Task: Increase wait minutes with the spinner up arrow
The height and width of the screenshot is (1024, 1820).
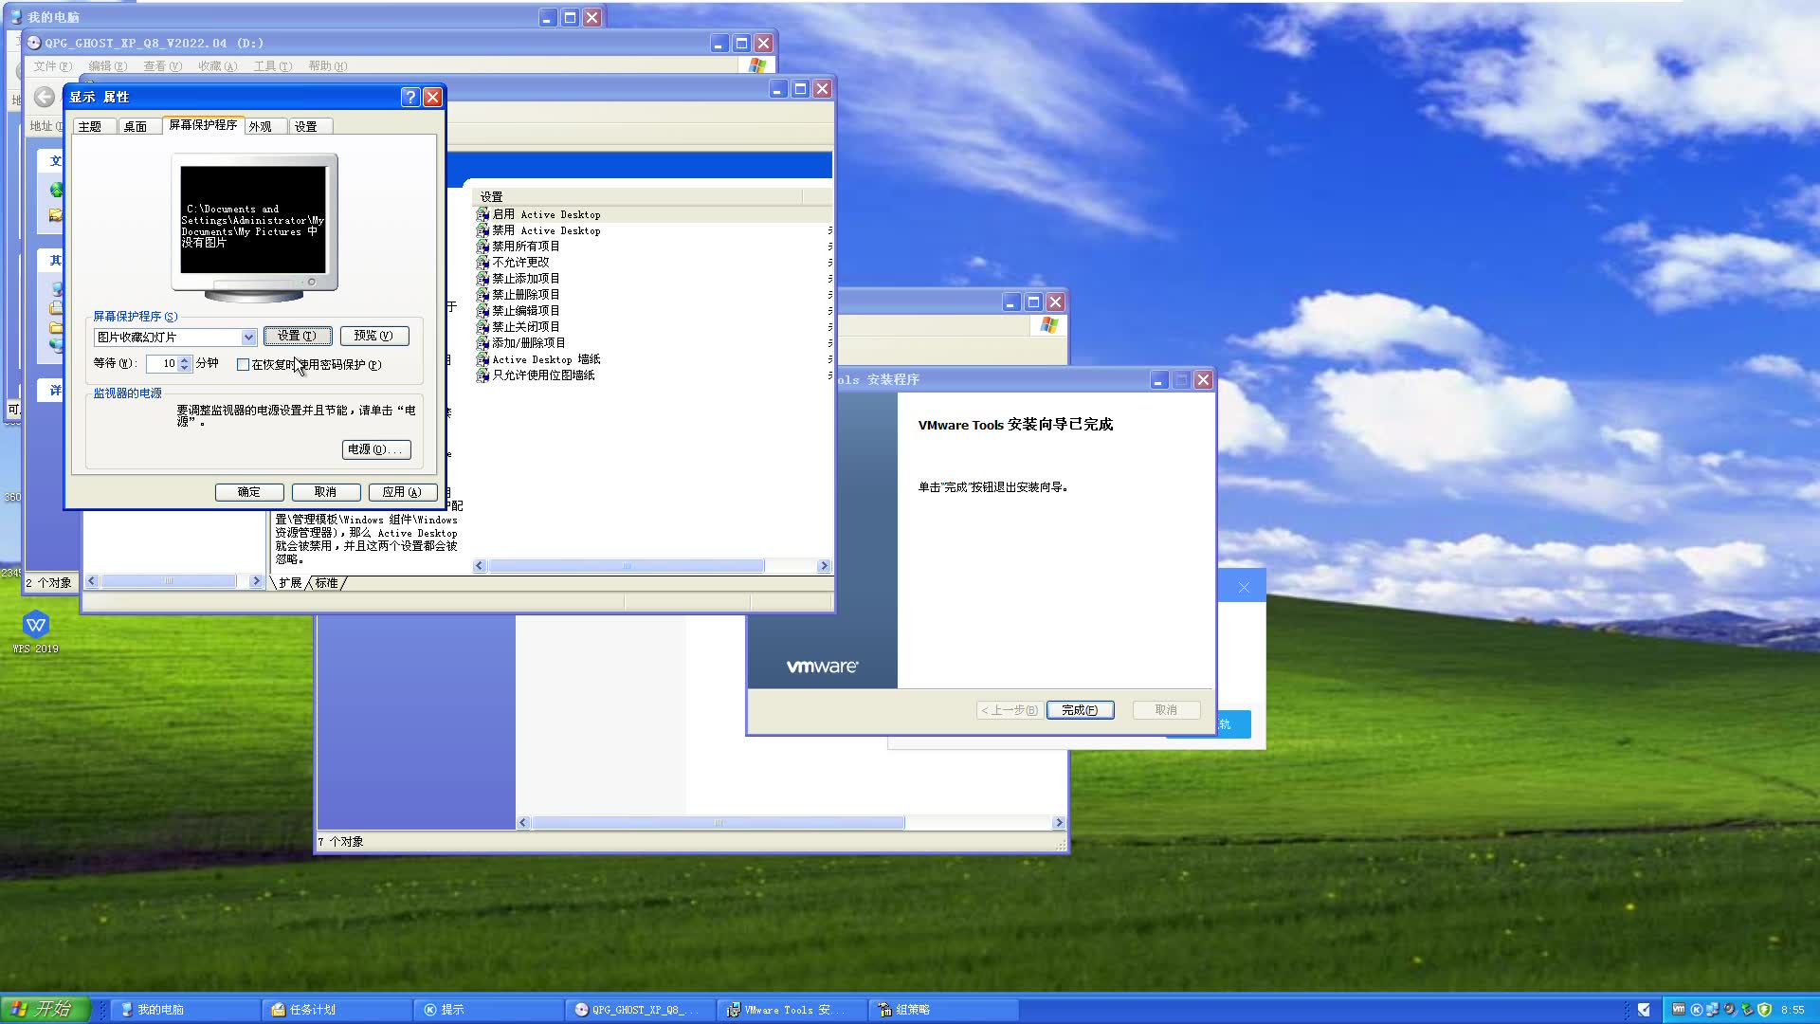Action: coord(184,360)
